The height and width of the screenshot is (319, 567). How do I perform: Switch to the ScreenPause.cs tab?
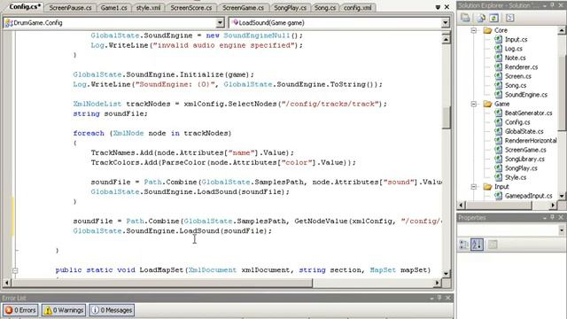70,8
